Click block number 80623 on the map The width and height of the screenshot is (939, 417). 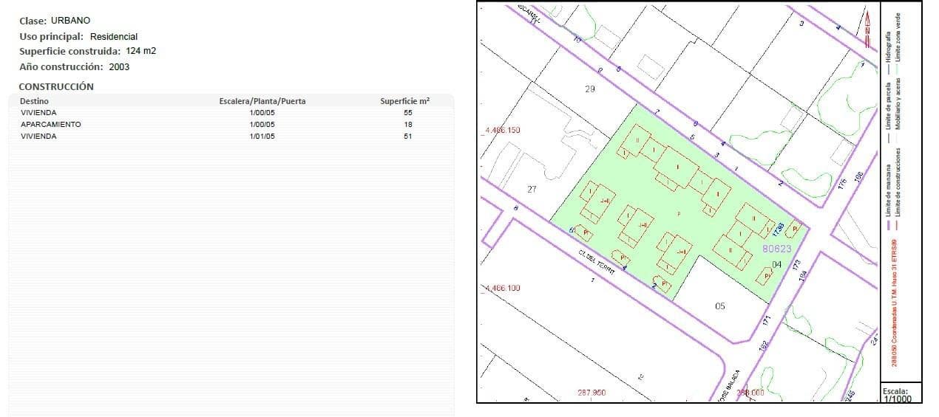[x=776, y=249]
